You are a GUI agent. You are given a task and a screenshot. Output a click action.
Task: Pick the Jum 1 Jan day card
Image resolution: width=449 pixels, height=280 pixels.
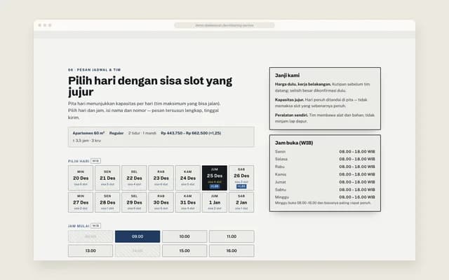(215, 202)
